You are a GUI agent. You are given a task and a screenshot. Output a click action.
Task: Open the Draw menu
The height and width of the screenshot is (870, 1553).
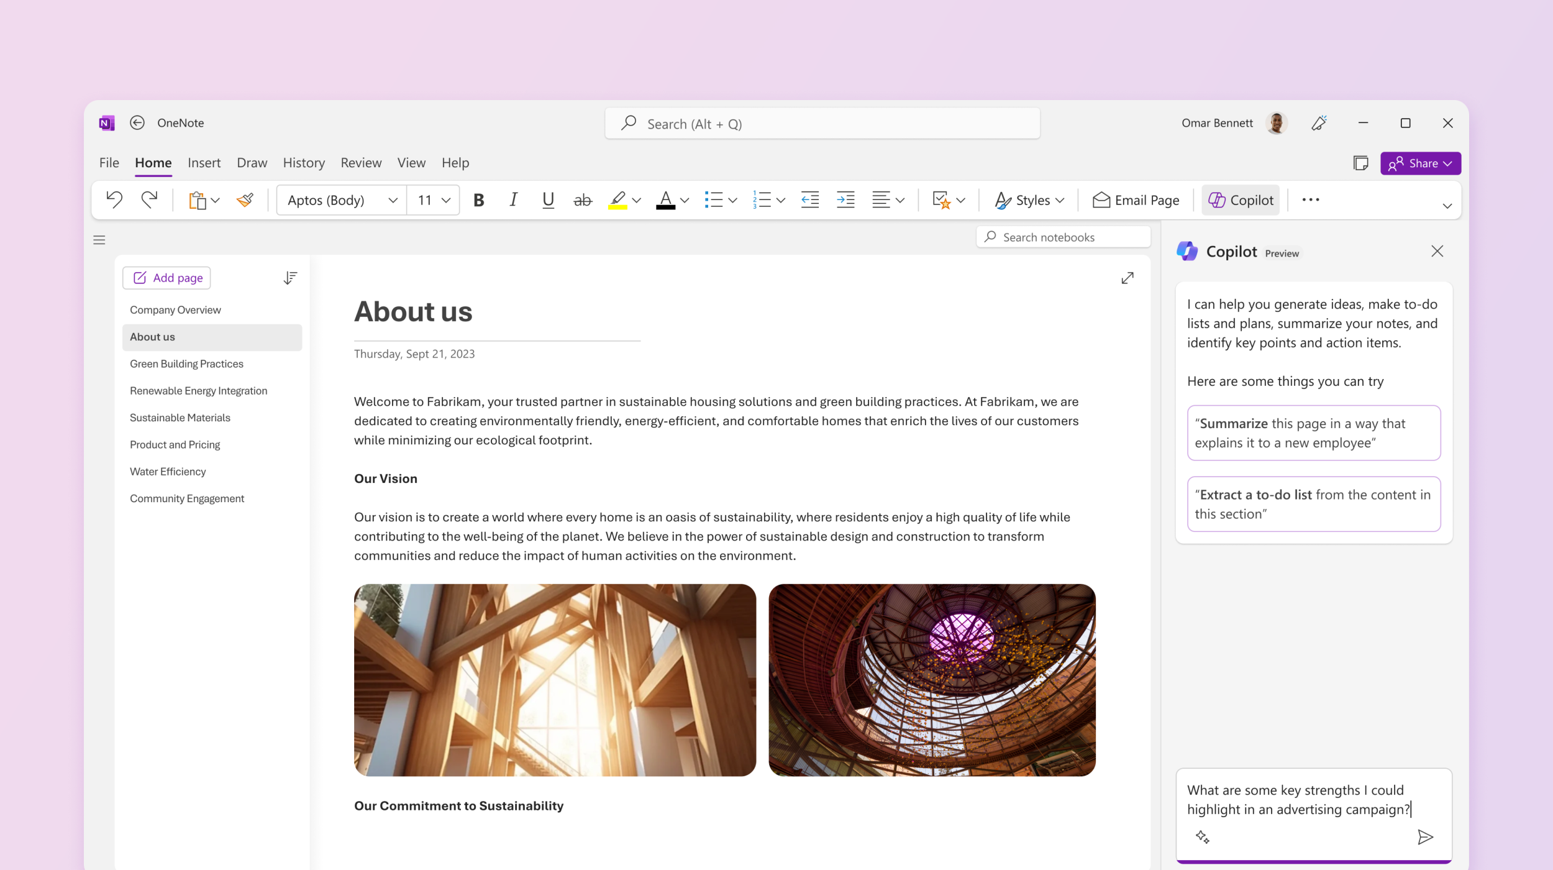tap(251, 162)
